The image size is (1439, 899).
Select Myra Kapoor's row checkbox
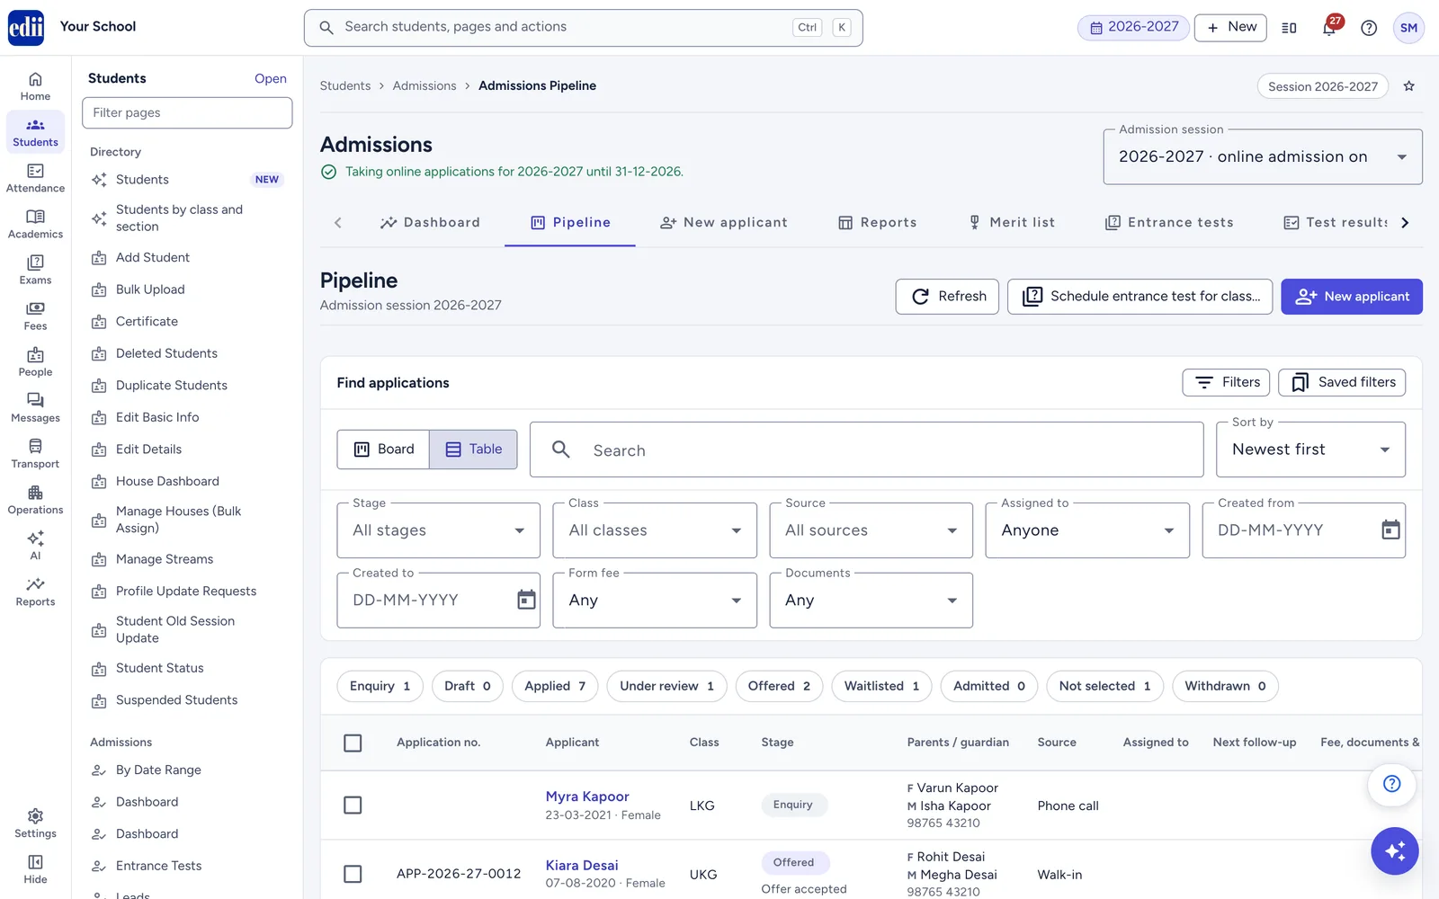pyautogui.click(x=353, y=805)
